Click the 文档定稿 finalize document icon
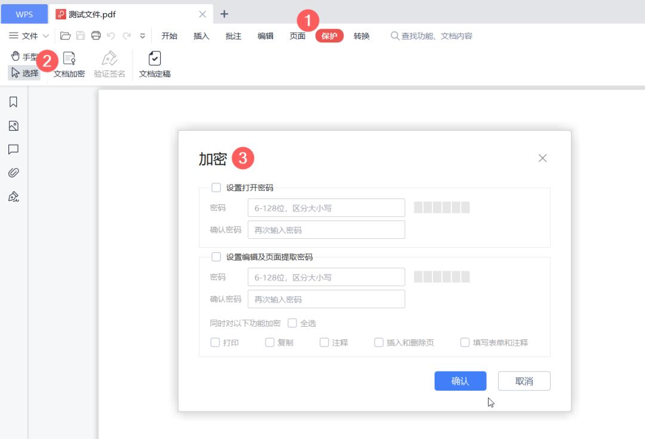The height and width of the screenshot is (439, 645). tap(154, 63)
